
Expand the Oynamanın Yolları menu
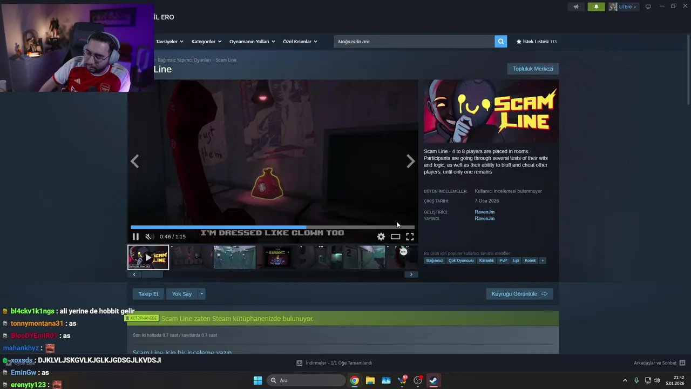click(x=252, y=42)
